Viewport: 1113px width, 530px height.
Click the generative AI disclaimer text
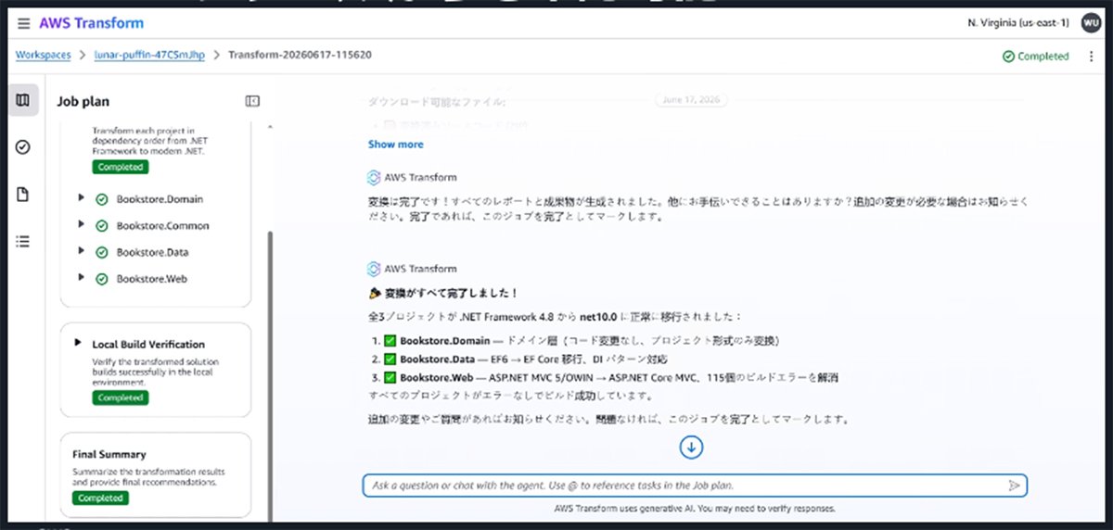coord(695,509)
